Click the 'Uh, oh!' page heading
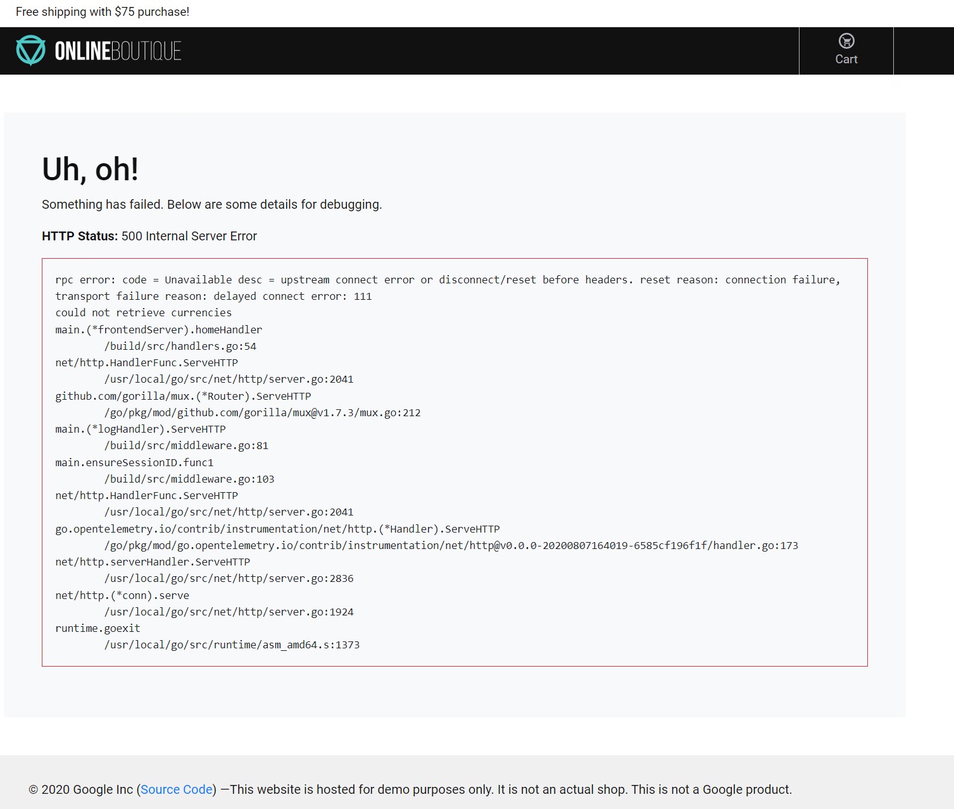Viewport: 954px width, 809px height. coord(91,169)
